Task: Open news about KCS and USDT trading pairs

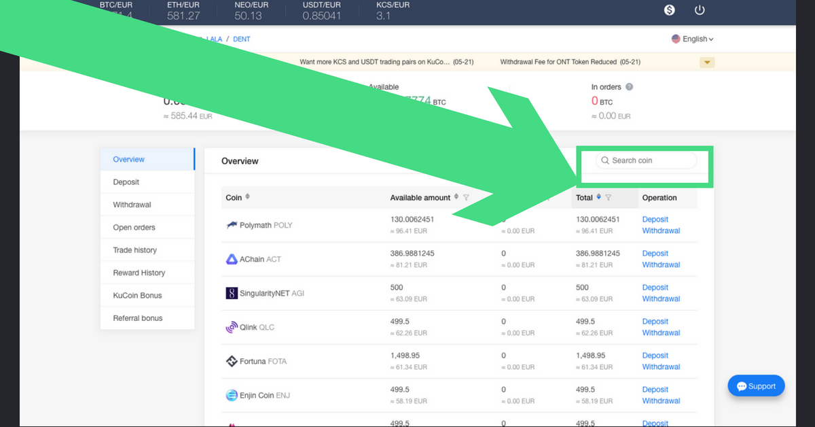Action: point(386,62)
